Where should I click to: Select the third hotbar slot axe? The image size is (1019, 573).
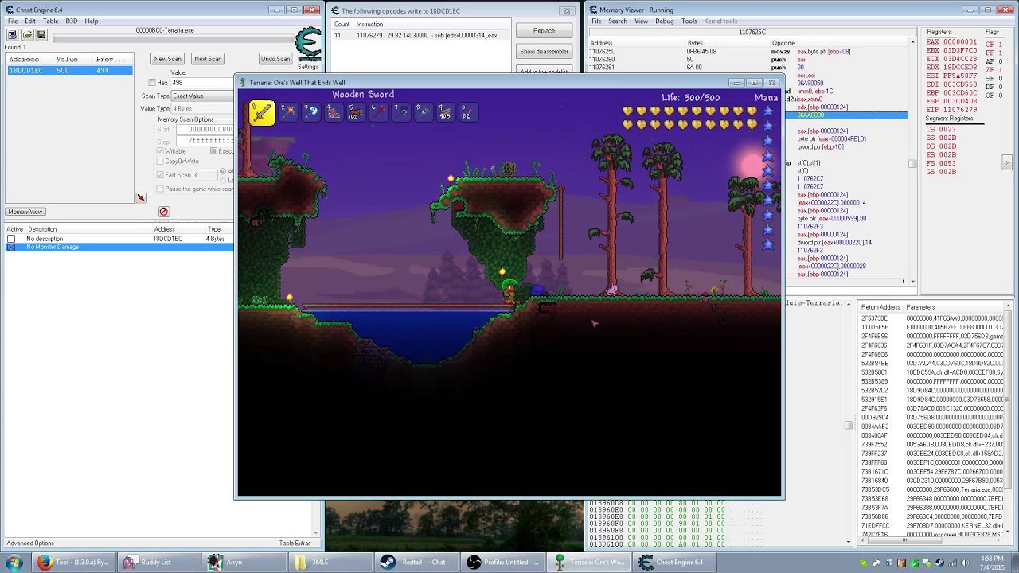tap(310, 112)
